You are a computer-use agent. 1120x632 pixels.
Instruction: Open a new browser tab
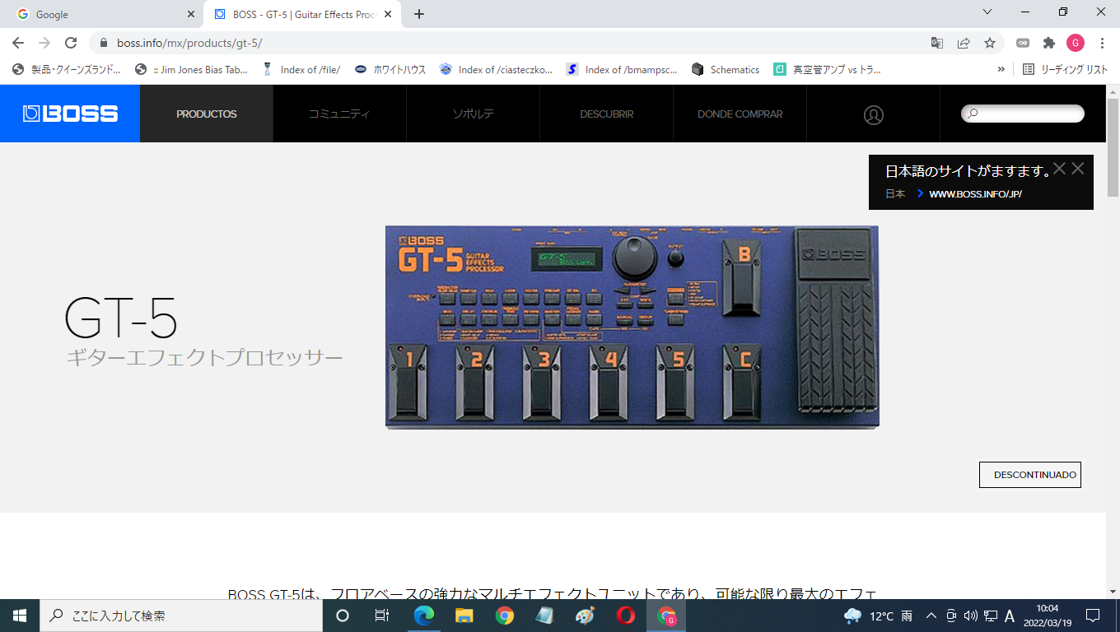click(419, 14)
